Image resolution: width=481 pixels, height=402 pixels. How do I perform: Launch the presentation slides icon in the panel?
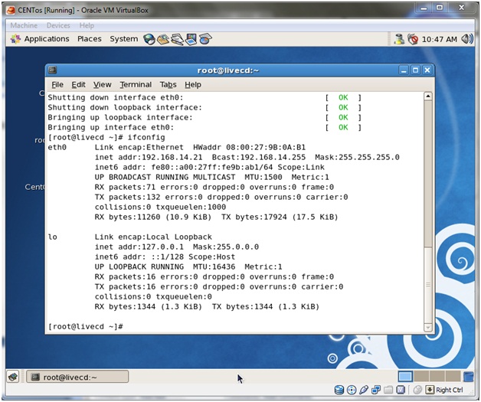191,39
